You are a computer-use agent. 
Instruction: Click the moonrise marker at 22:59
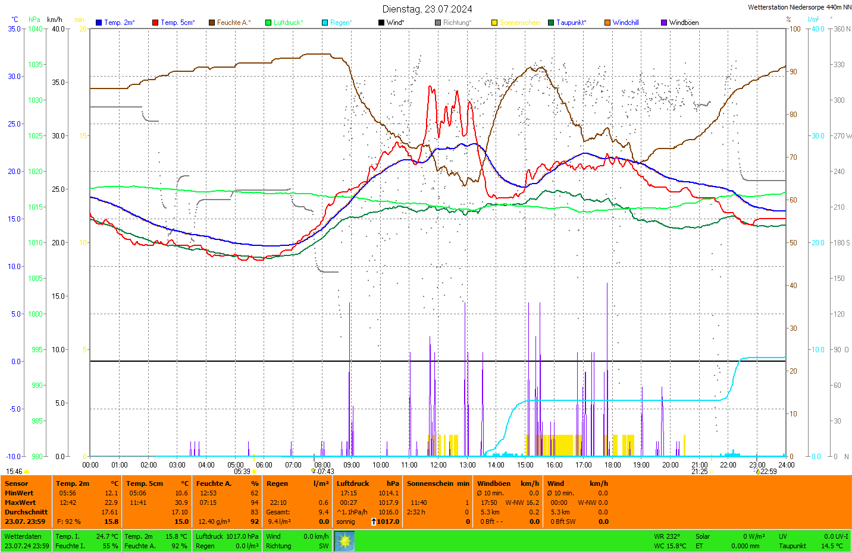point(757,471)
